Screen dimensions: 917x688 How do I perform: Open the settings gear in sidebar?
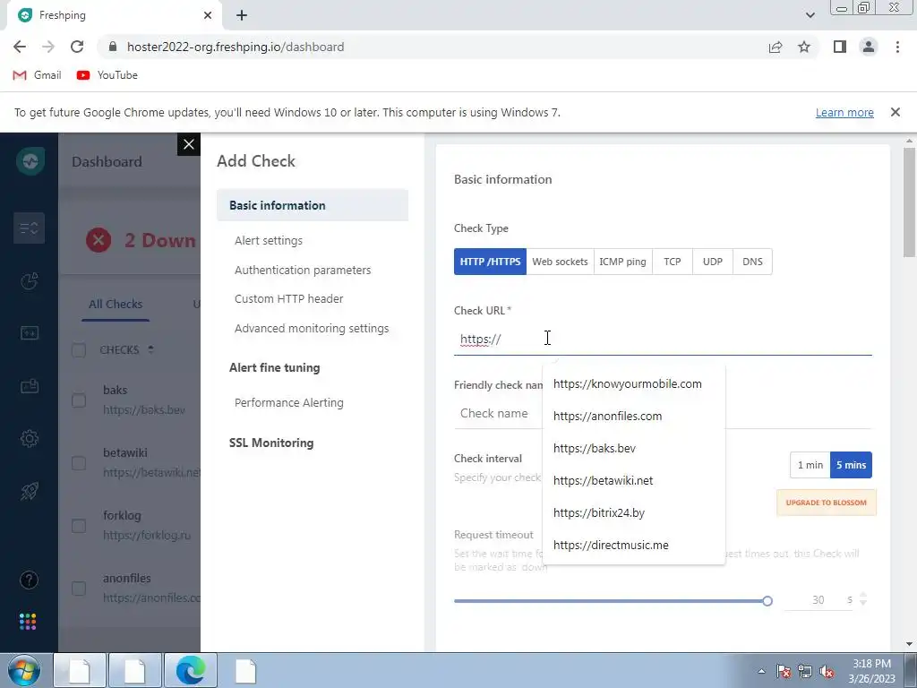tap(30, 438)
